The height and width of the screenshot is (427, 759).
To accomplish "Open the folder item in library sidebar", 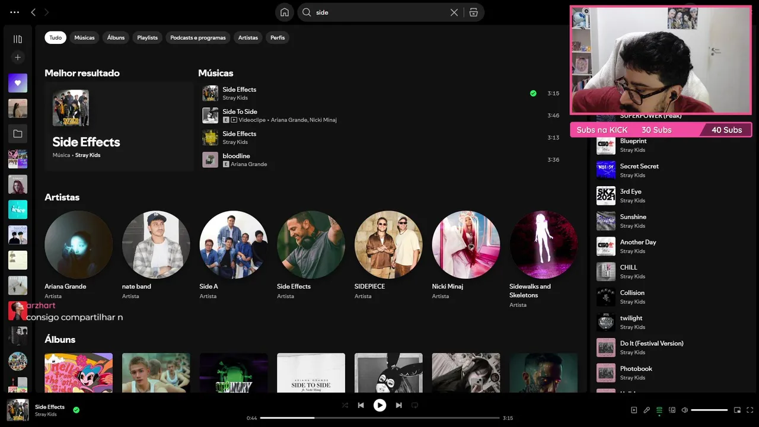I will pyautogui.click(x=18, y=134).
